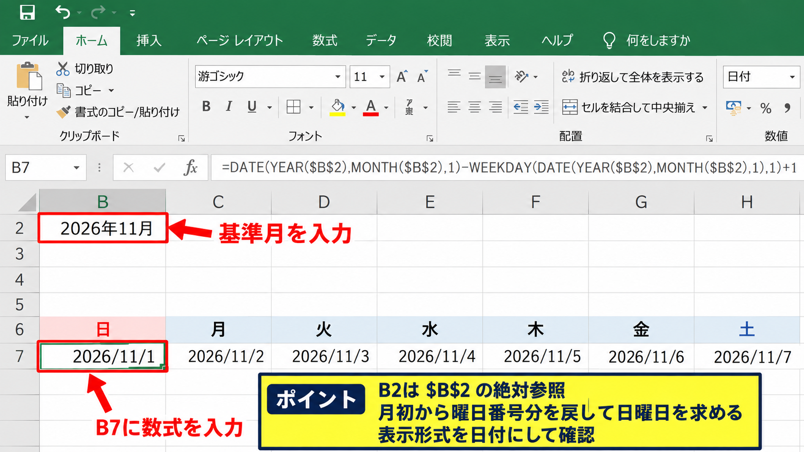This screenshot has width=804, height=452.
Task: Click the Redo arrow icon
Action: (x=98, y=12)
